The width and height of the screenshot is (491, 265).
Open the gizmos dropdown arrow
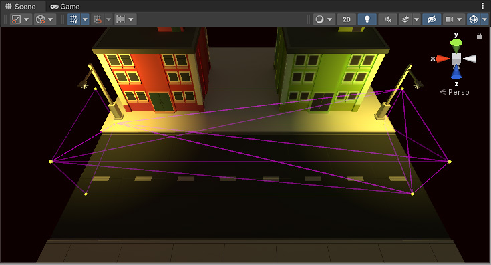point(484,19)
